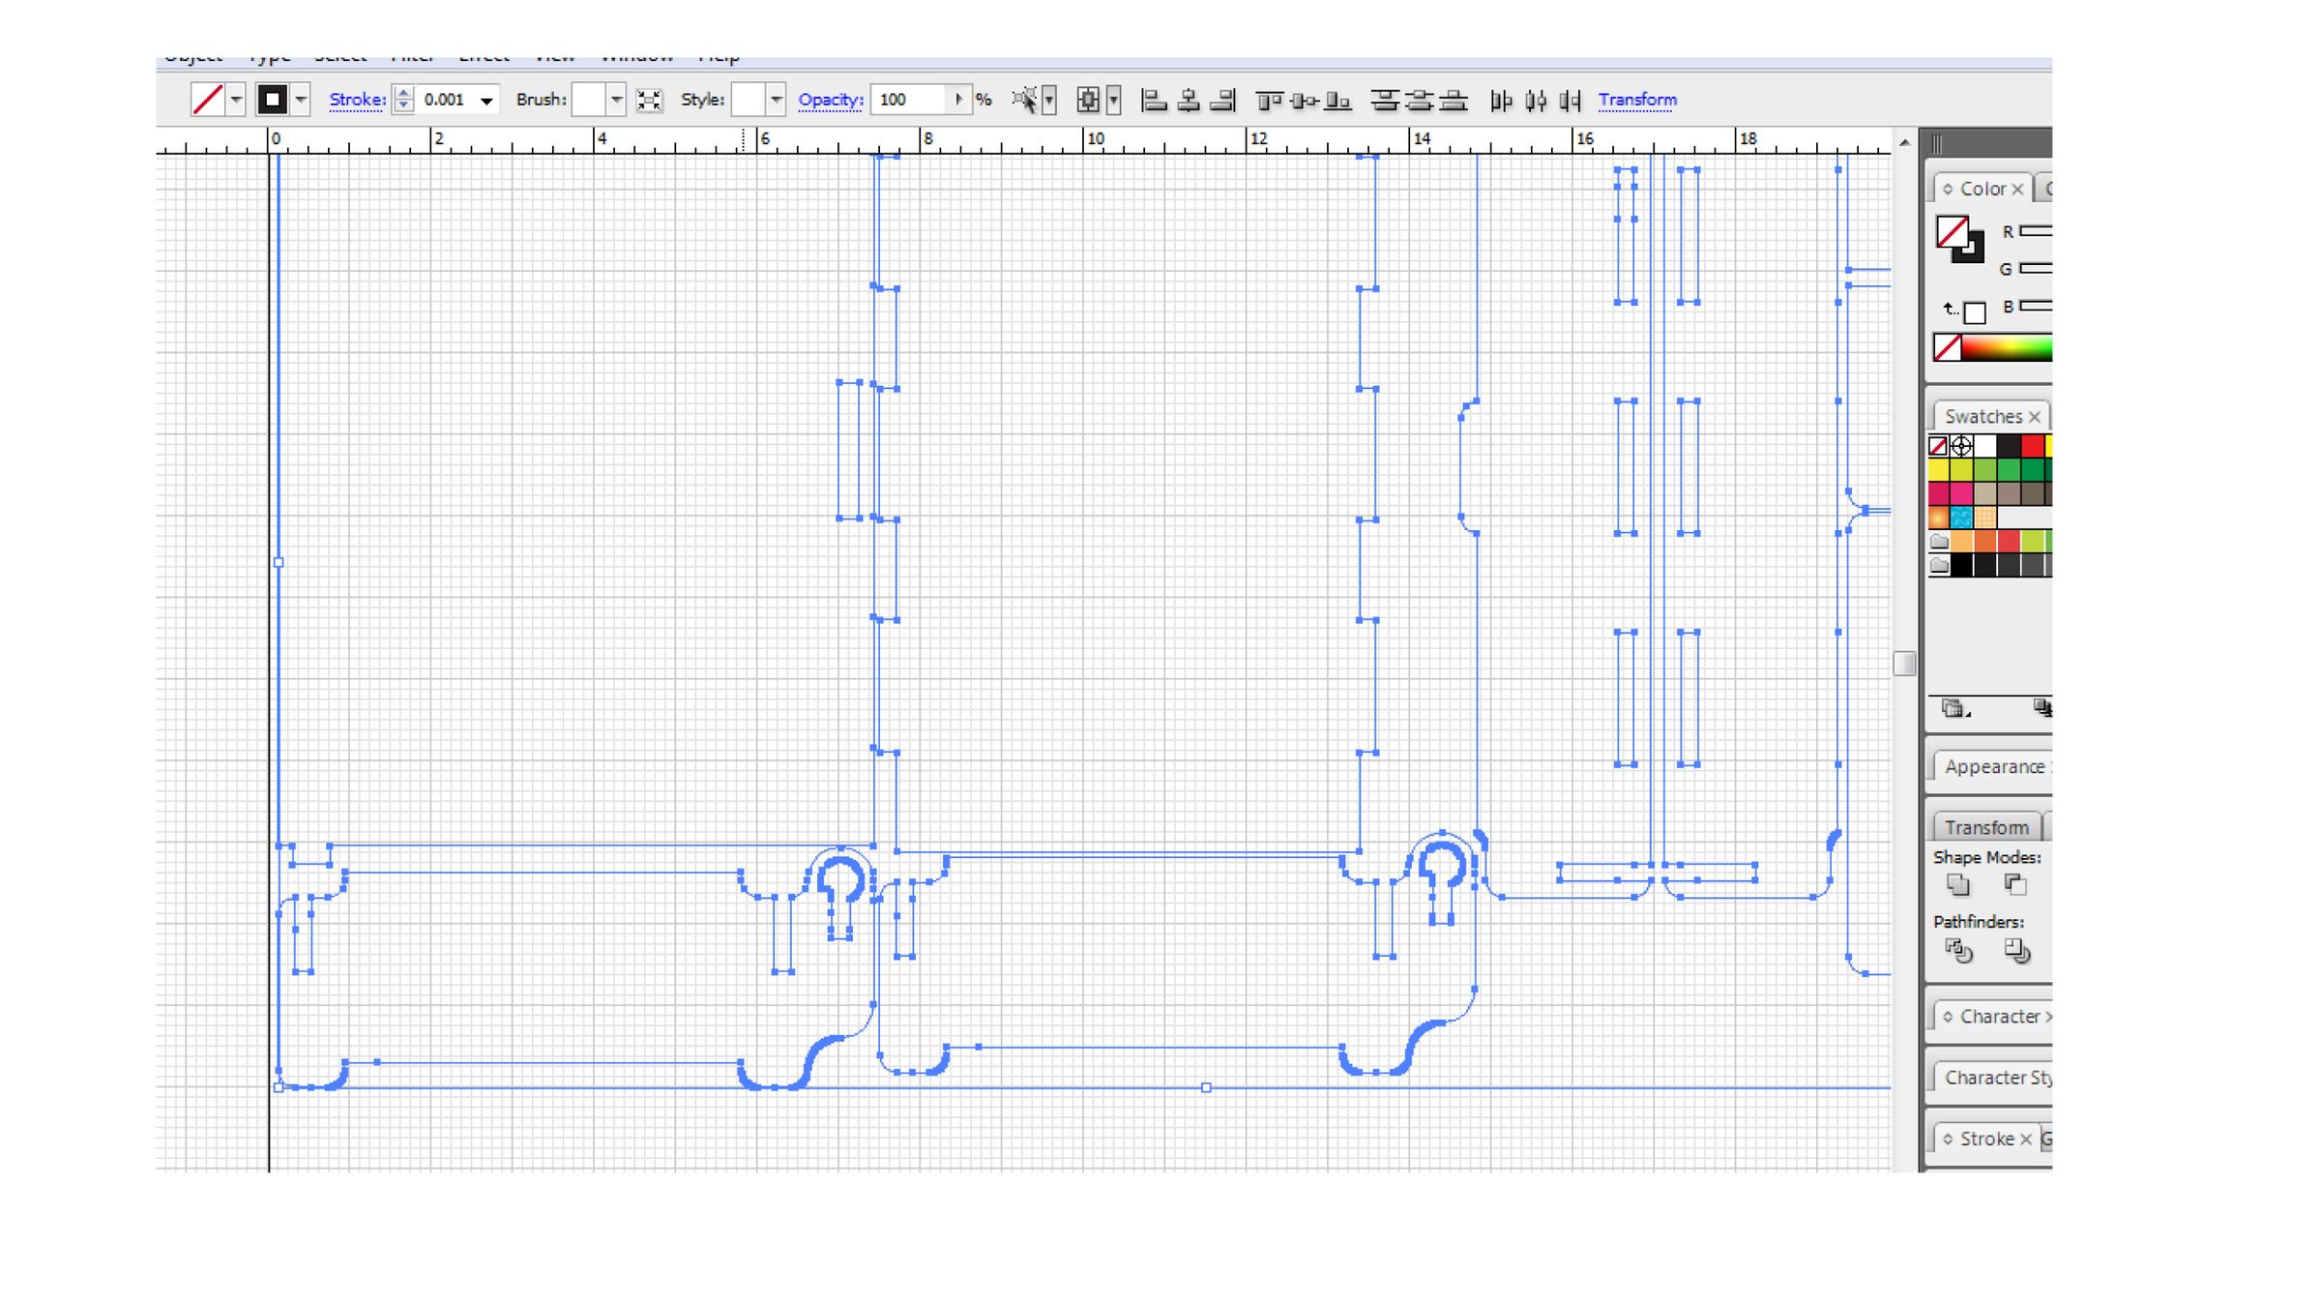Click the None box on the color spectrum
Screen dimensions: 2321x1305
point(1947,347)
